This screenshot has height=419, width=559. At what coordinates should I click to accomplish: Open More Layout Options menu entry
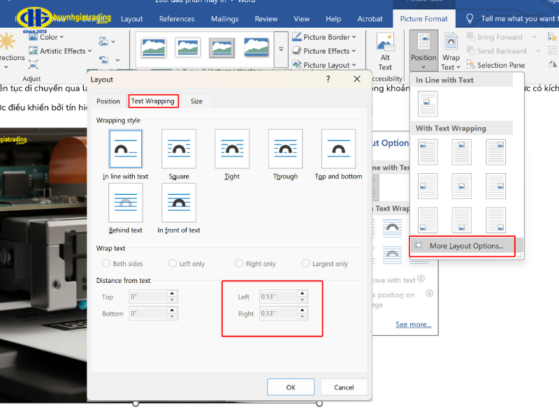(465, 246)
